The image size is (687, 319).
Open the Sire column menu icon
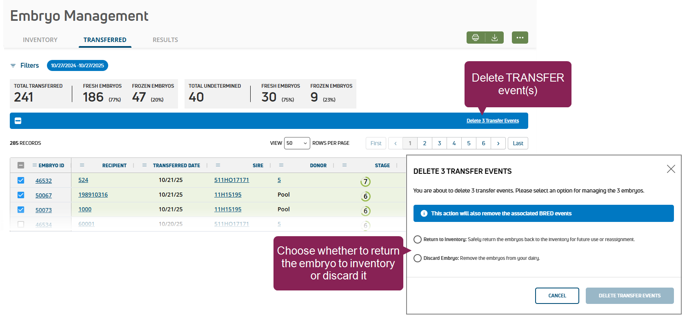pyautogui.click(x=218, y=165)
